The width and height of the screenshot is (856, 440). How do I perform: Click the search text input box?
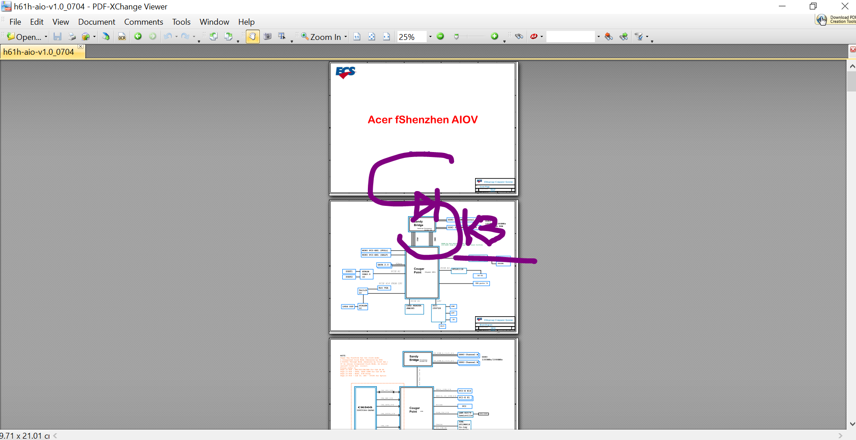click(x=571, y=37)
